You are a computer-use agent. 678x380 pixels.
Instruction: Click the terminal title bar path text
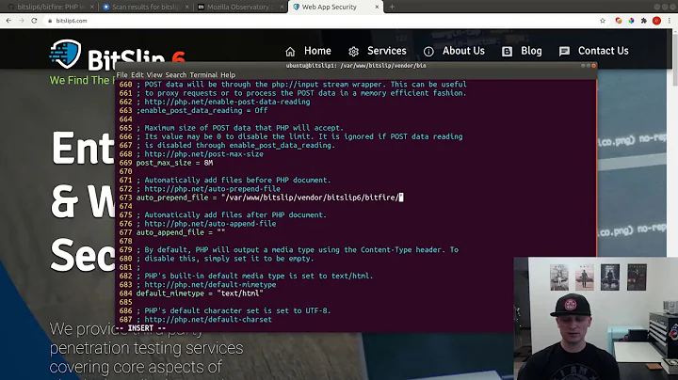tap(356, 66)
